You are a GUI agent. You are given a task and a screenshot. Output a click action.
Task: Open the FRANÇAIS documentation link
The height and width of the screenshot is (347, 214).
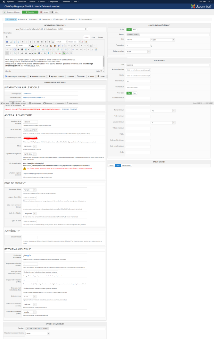tap(73, 109)
